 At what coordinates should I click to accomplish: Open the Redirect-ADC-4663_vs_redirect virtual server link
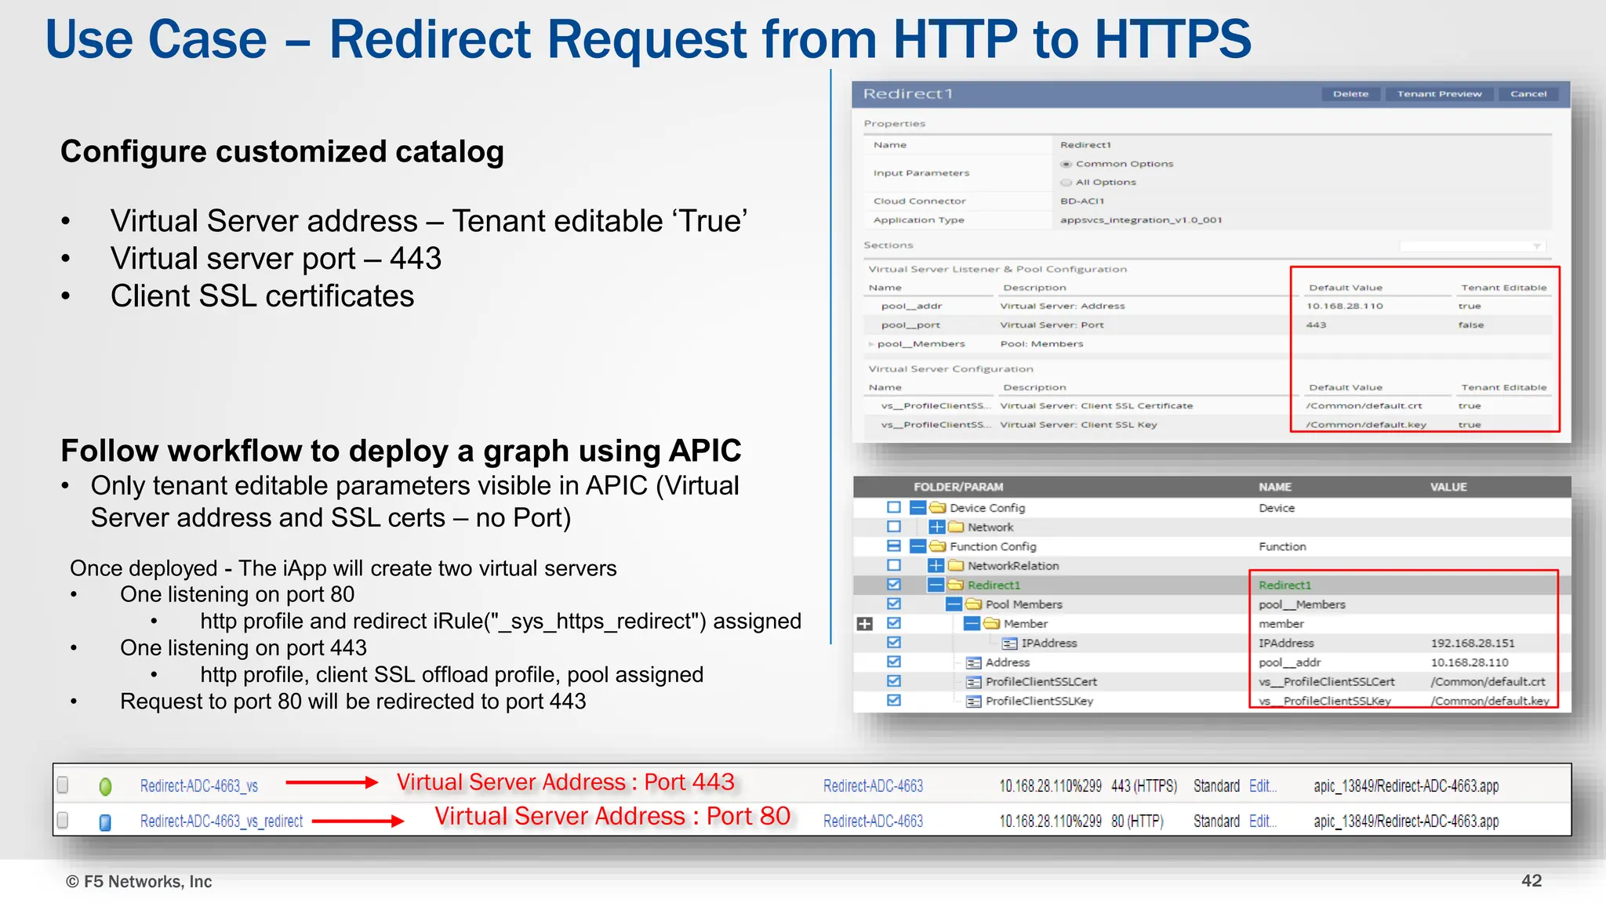pyautogui.click(x=221, y=821)
